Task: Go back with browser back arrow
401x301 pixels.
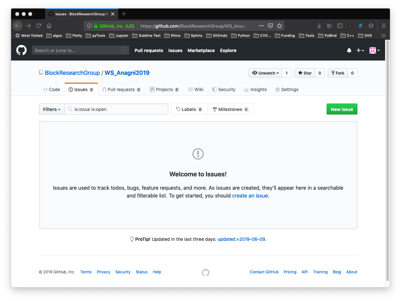Action: 18,26
